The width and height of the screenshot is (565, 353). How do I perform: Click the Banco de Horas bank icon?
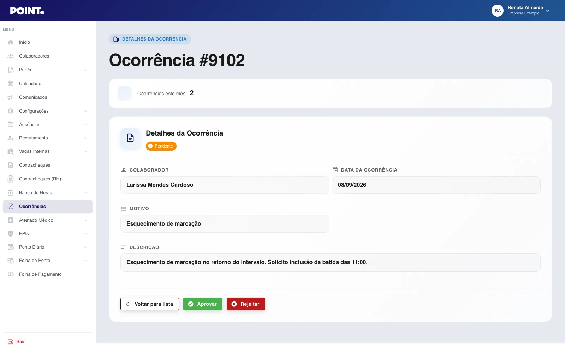[x=11, y=193]
